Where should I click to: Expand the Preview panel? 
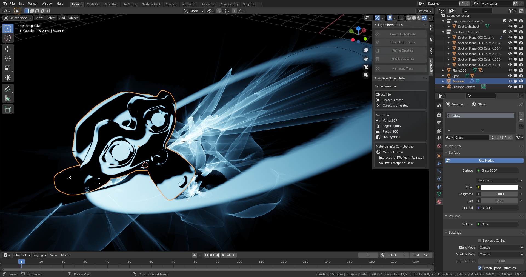[446, 146]
